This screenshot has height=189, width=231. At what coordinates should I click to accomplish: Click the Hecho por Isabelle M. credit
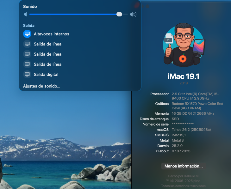coord(184,176)
